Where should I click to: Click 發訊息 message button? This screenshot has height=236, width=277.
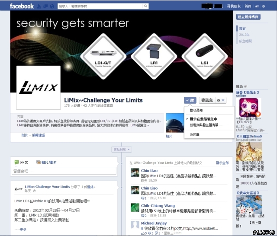pos(207,100)
